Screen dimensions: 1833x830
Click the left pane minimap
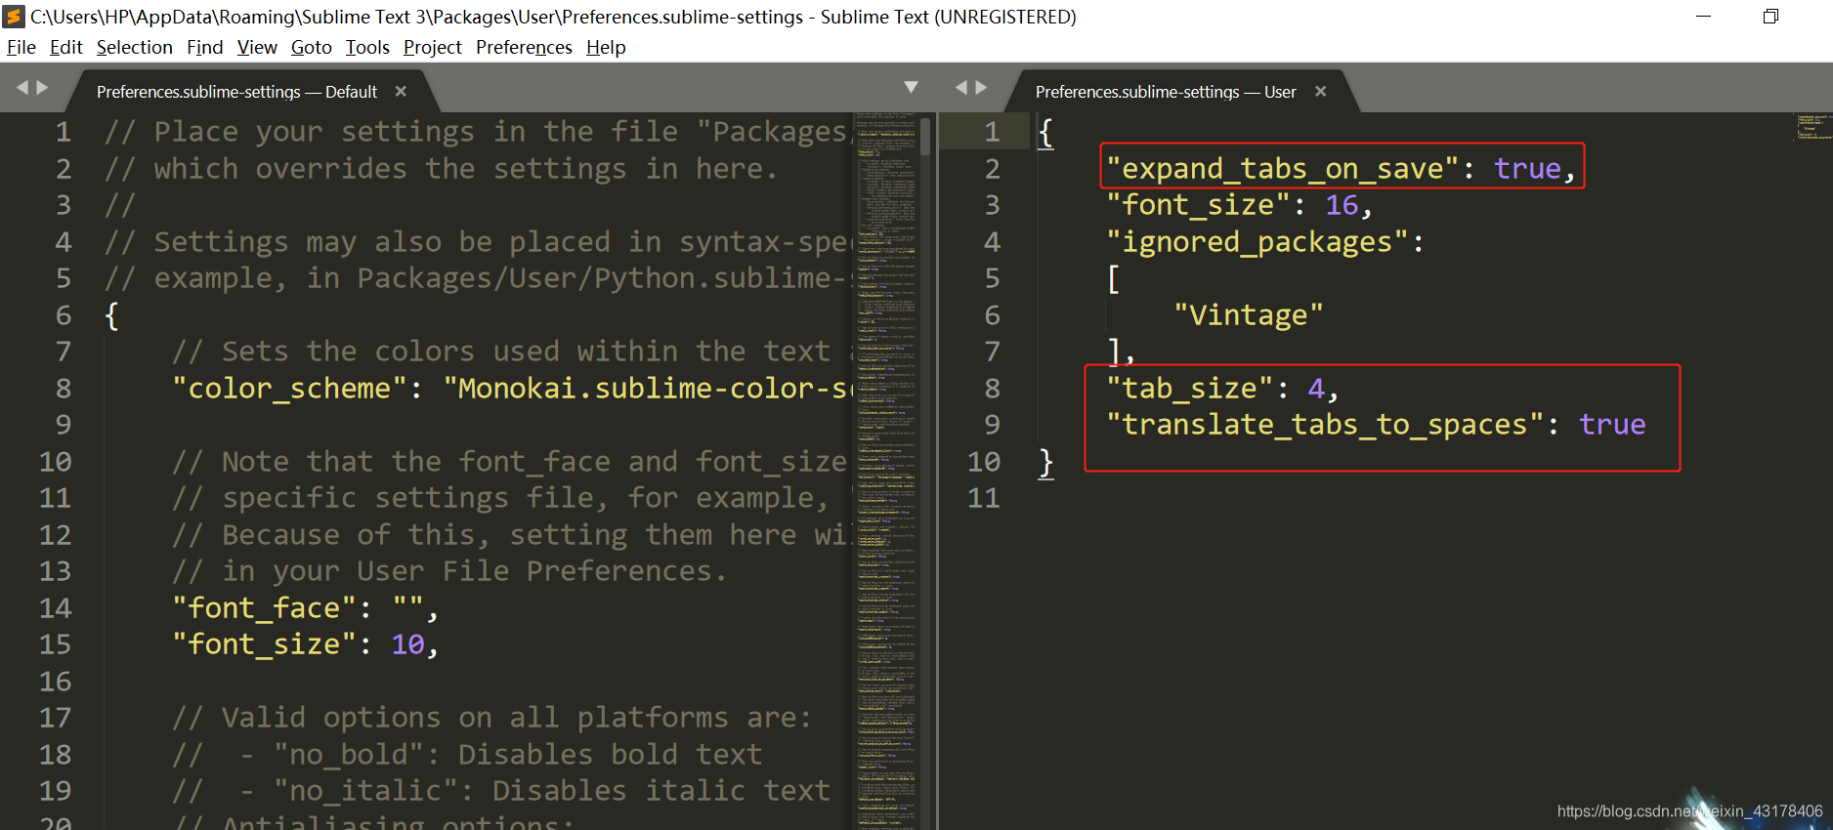886,471
